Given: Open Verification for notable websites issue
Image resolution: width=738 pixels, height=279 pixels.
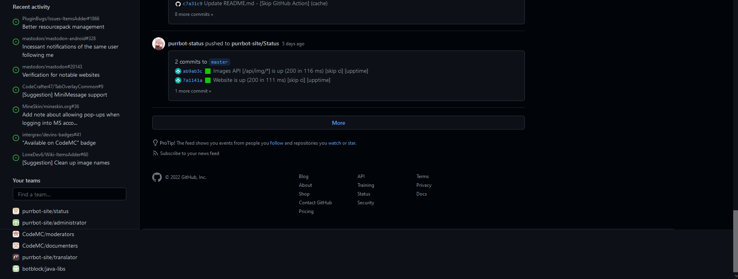Looking at the screenshot, I should 61,75.
